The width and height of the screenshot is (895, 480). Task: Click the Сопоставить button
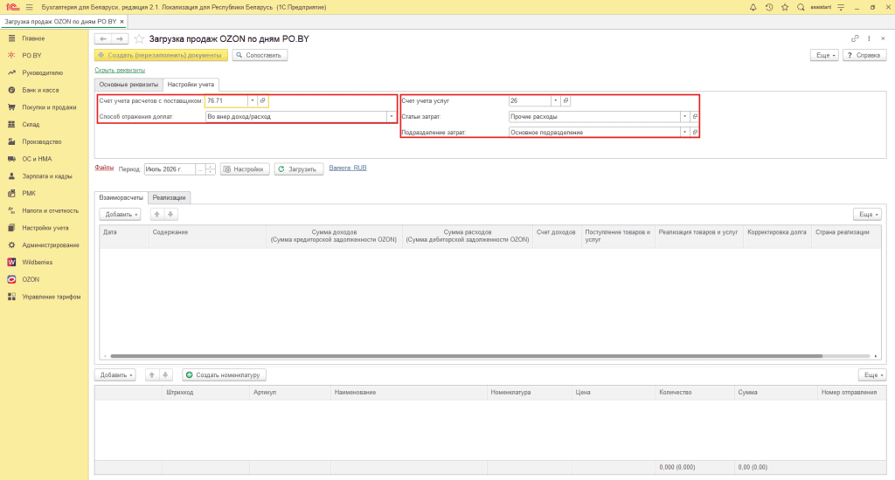[260, 55]
